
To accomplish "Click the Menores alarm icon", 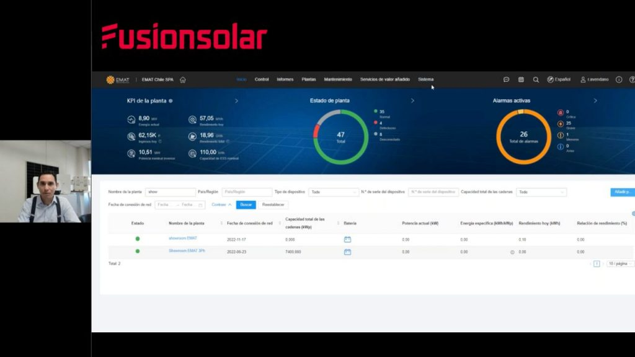I will point(561,135).
